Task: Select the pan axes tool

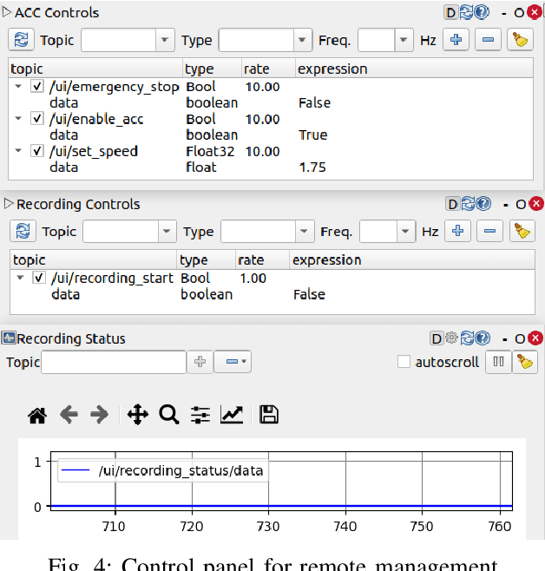Action: point(138,415)
